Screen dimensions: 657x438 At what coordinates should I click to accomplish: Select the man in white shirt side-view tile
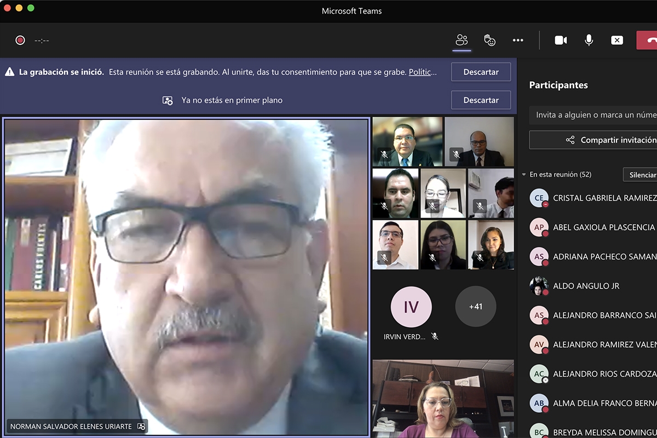[x=491, y=193]
